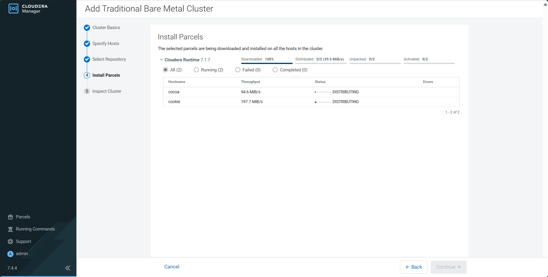The image size is (548, 277).
Task: Open Parcels in the sidebar
Action: tap(23, 217)
